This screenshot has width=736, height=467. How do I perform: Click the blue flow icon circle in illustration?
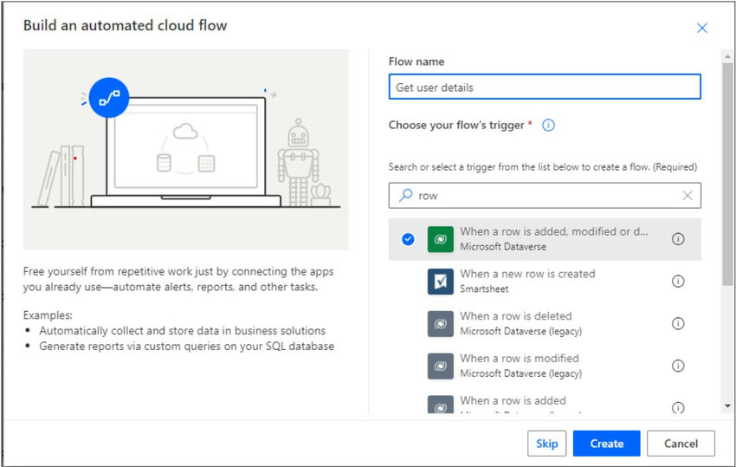[x=109, y=98]
